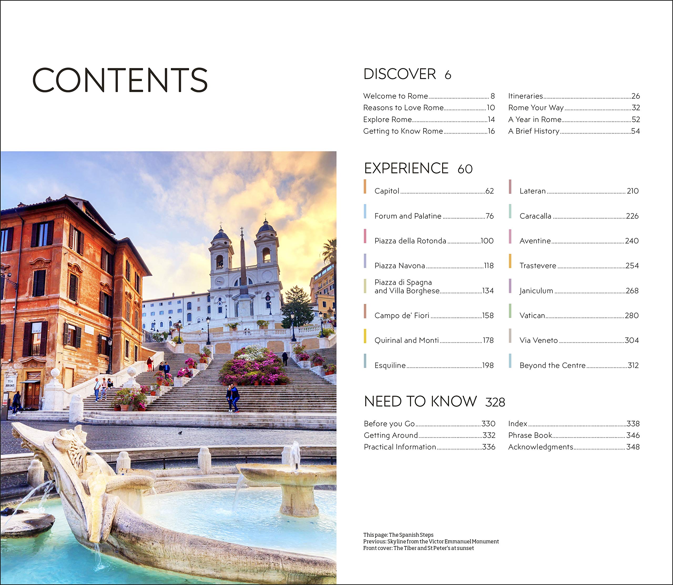Screen dimensions: 673x585
Task: Select the Capitol chapter entry
Action: (x=387, y=191)
